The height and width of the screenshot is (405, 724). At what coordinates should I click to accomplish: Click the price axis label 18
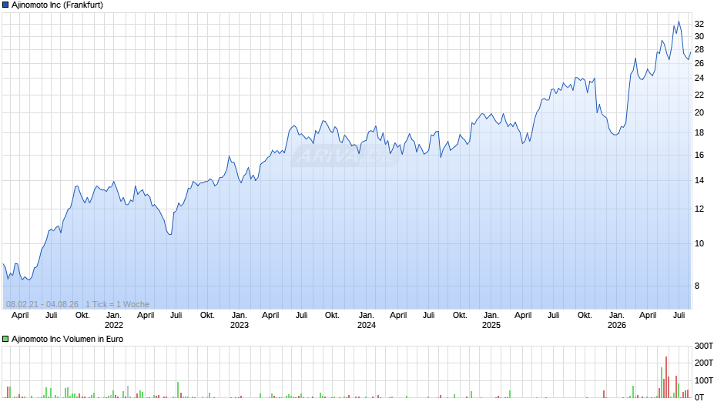pos(699,133)
